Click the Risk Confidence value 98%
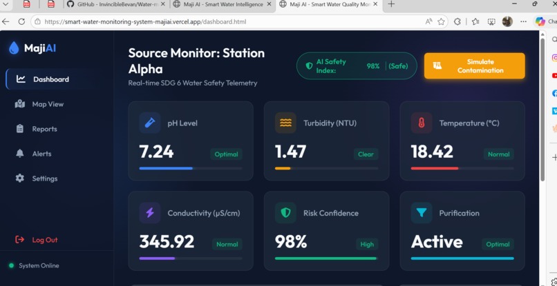Image resolution: width=557 pixels, height=286 pixels. (291, 242)
